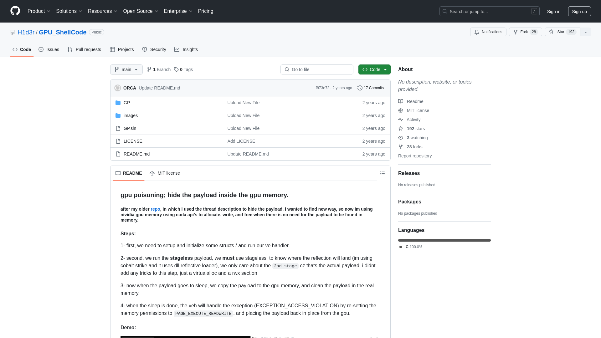Open the Projects tab

(x=122, y=49)
